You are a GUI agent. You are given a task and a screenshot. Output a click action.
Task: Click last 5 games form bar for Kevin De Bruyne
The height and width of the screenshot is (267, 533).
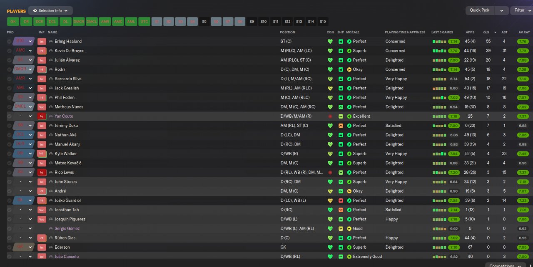(x=439, y=51)
